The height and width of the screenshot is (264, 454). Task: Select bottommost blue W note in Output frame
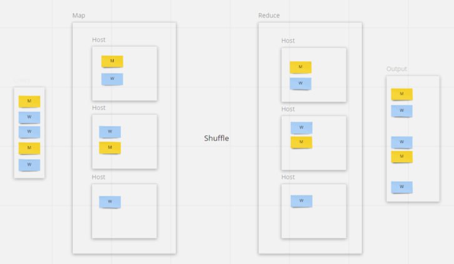pos(401,187)
